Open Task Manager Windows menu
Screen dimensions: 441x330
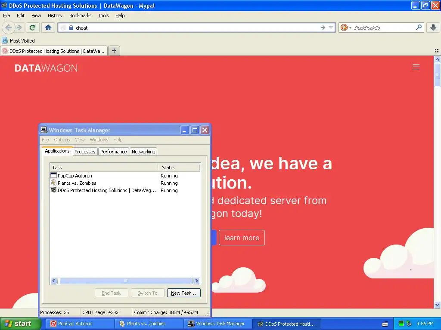coord(99,140)
